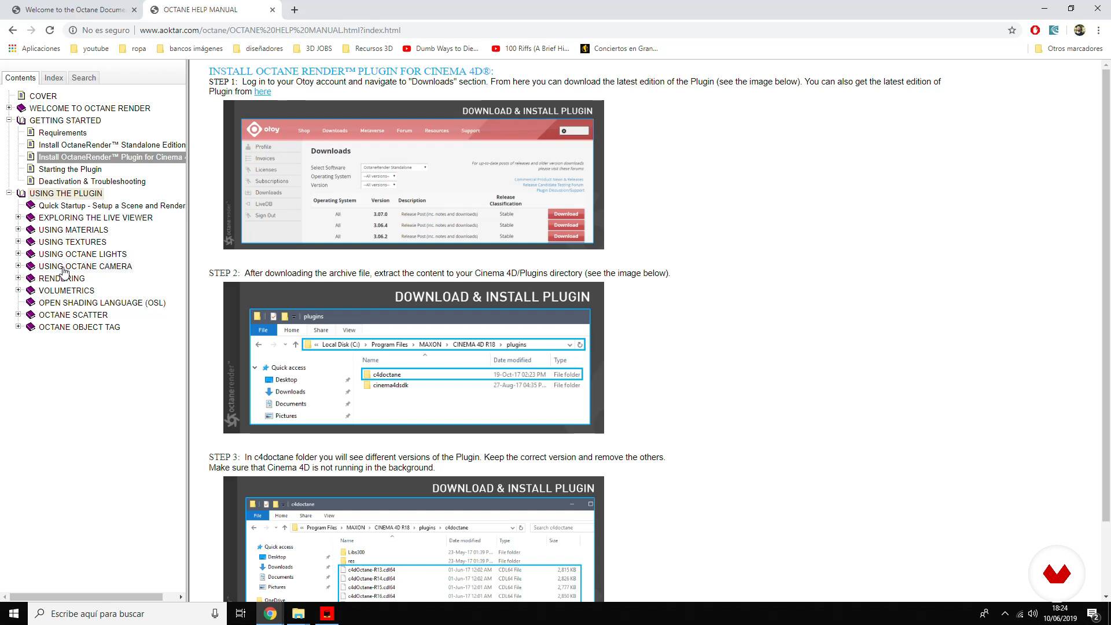
Task: Switch to the Contents tab
Action: 20,78
